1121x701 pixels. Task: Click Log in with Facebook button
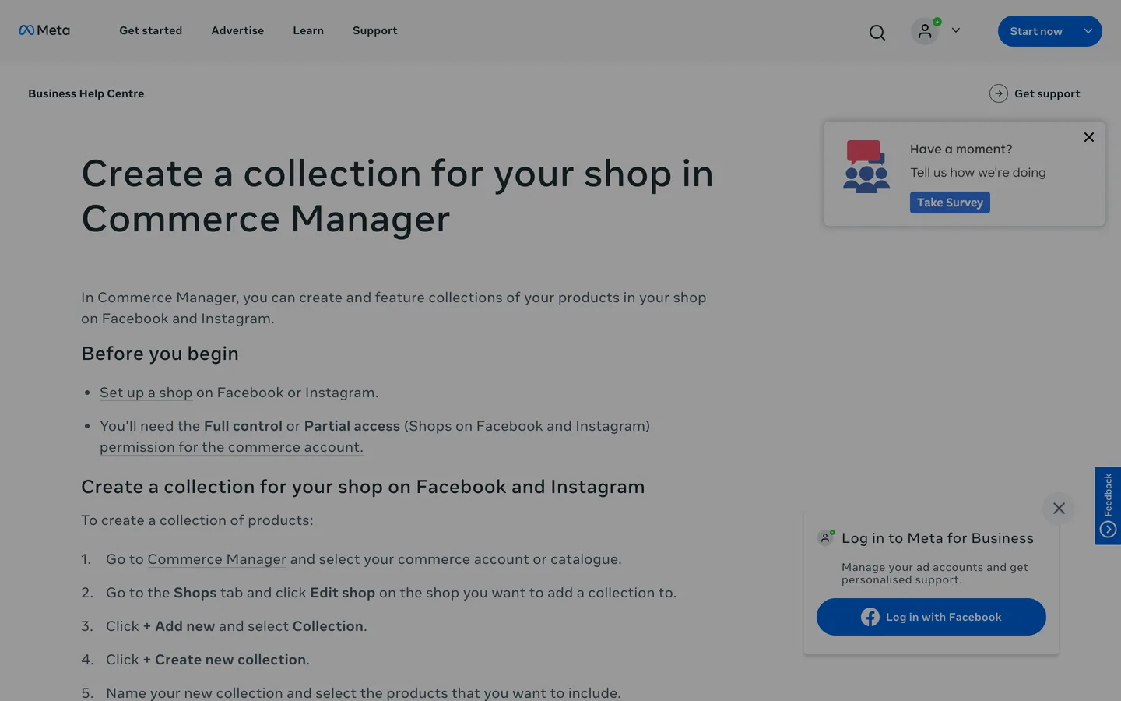click(x=931, y=617)
